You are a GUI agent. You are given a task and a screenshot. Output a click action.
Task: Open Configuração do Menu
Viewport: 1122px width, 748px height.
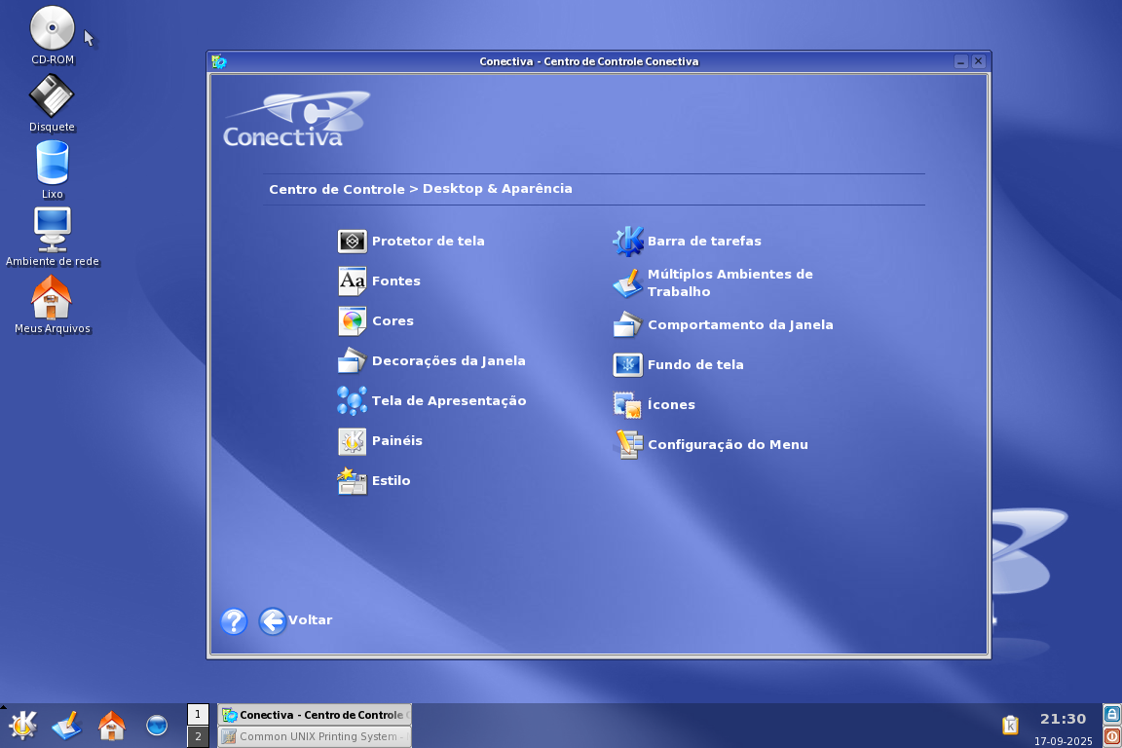728,444
